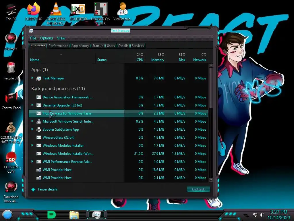
Task: Switch to the Details tab
Action: pyautogui.click(x=123, y=46)
